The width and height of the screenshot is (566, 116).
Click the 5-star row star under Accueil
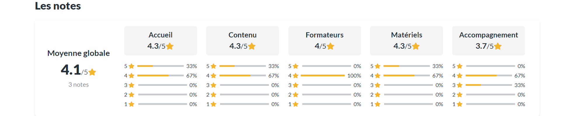pyautogui.click(x=131, y=66)
